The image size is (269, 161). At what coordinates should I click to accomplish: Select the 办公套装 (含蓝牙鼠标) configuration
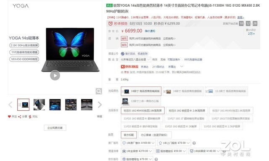coord(155,135)
